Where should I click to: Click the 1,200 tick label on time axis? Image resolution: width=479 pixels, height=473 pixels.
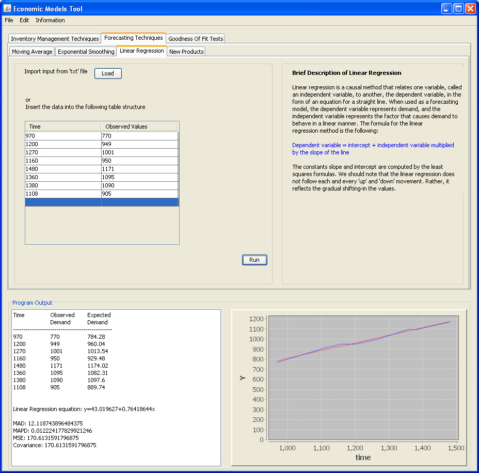click(355, 448)
